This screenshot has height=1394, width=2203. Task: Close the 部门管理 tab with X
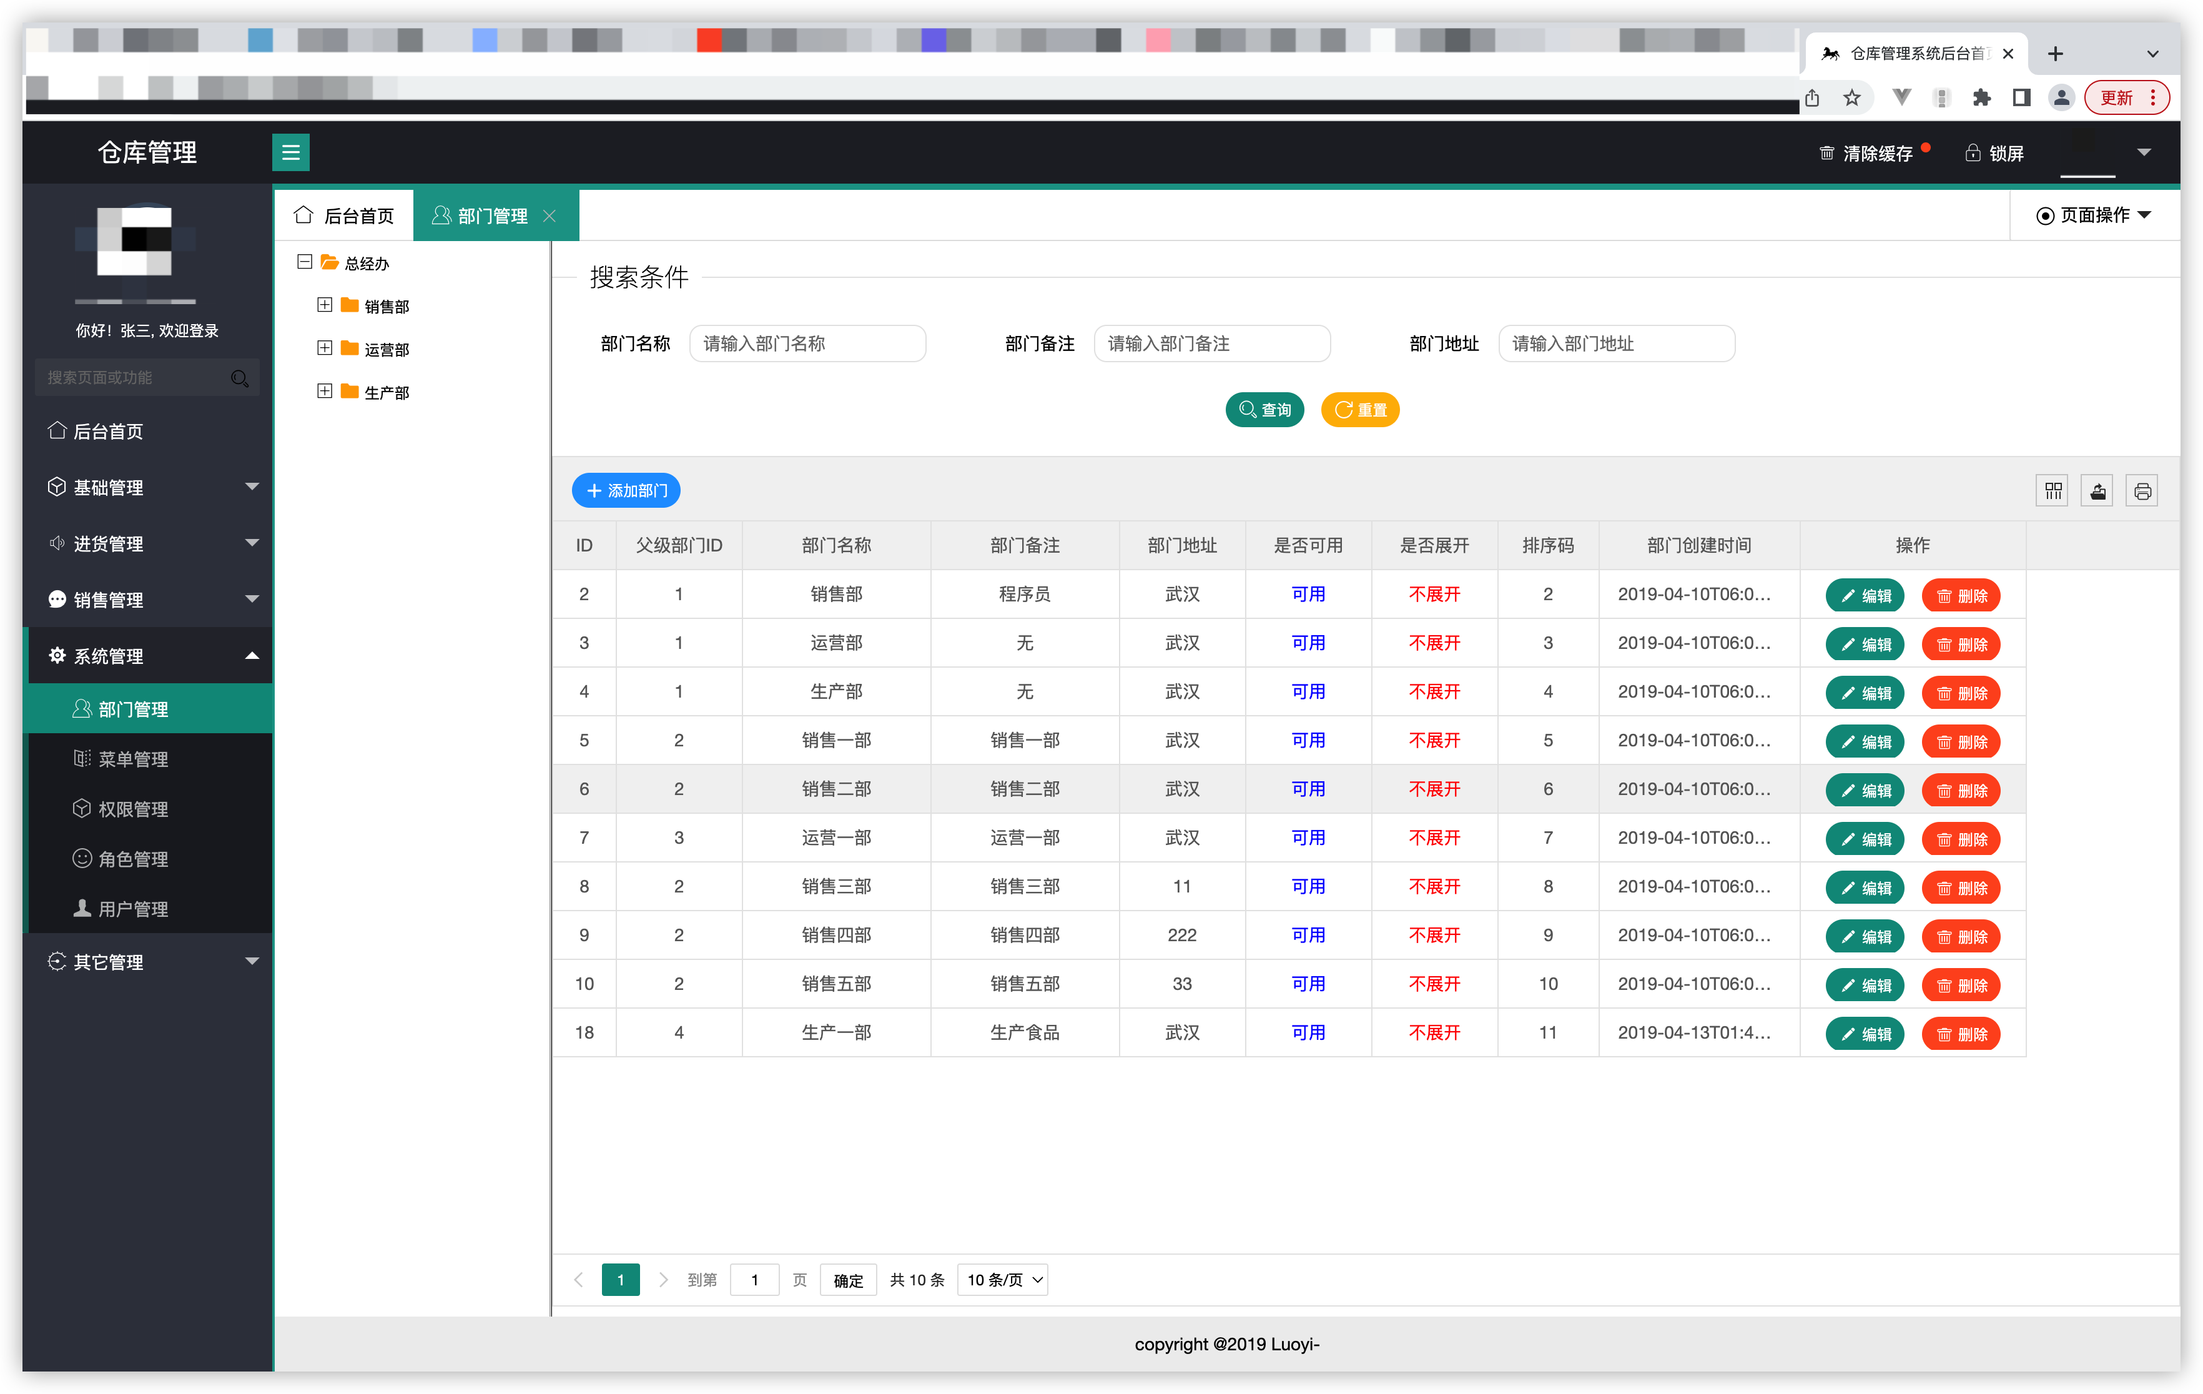point(550,216)
